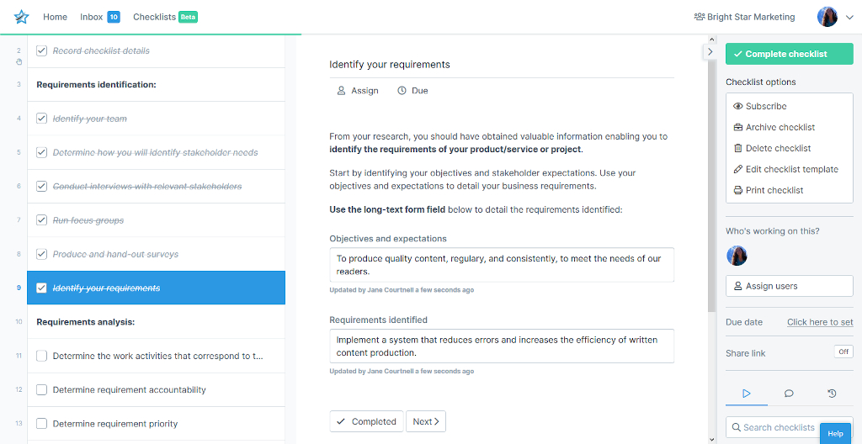Viewport: 862px width, 444px height.
Task: Assign a user to this task
Action: click(x=358, y=91)
